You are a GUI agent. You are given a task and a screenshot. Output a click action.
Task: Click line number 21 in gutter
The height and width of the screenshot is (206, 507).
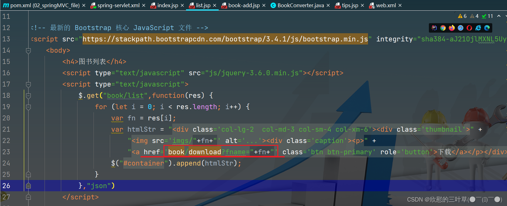coord(6,129)
